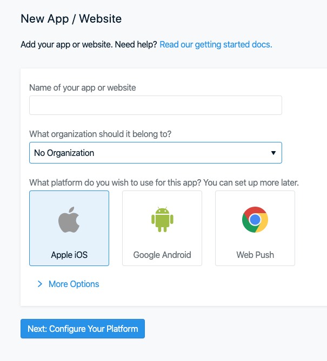The width and height of the screenshot is (327, 361).
Task: Focus the app or website name field
Action: (x=156, y=105)
